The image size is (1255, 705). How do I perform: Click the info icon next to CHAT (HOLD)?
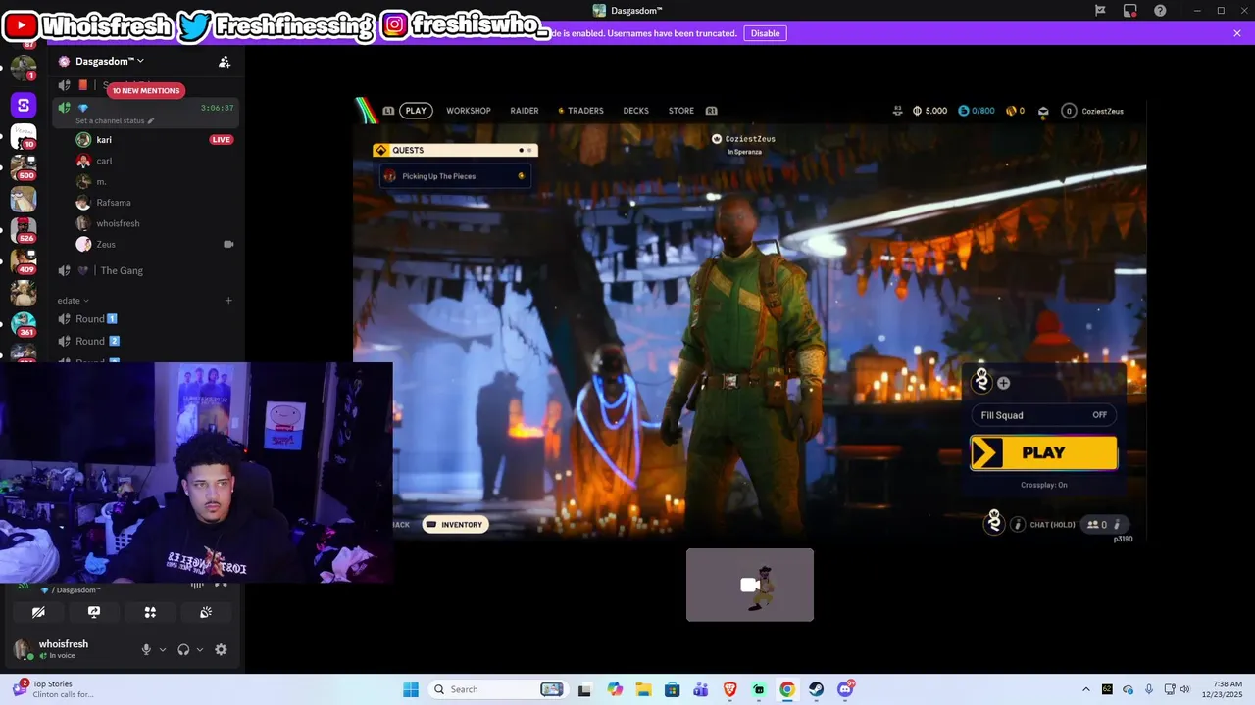pos(1017,525)
